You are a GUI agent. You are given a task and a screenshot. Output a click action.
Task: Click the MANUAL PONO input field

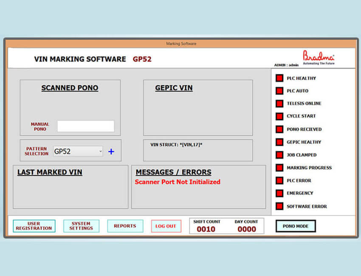coord(85,126)
